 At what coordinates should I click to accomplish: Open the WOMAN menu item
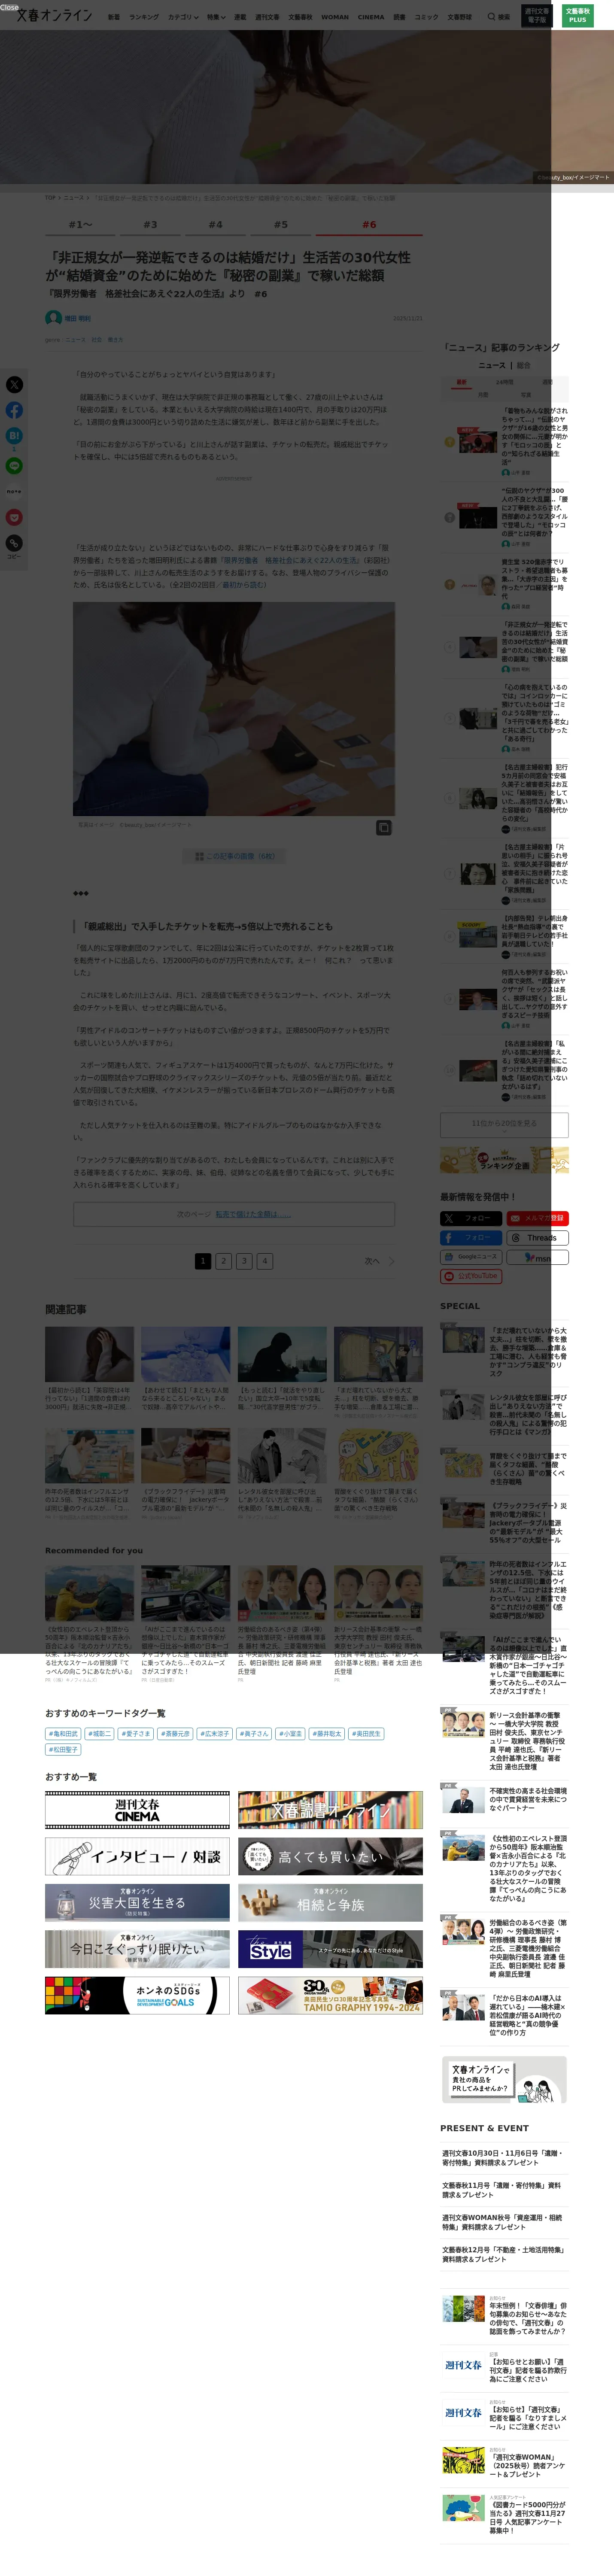(x=335, y=17)
